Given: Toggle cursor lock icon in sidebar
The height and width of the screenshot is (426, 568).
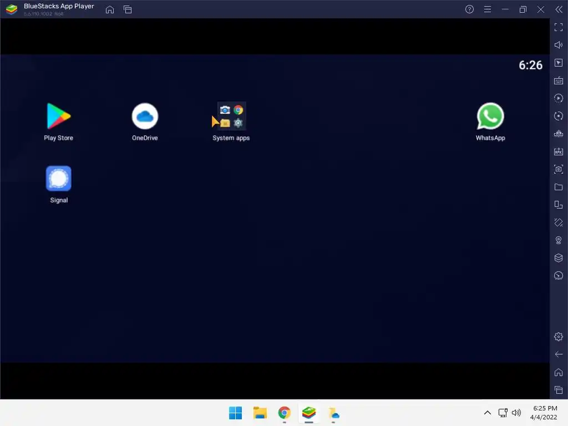Looking at the screenshot, I should [559, 63].
